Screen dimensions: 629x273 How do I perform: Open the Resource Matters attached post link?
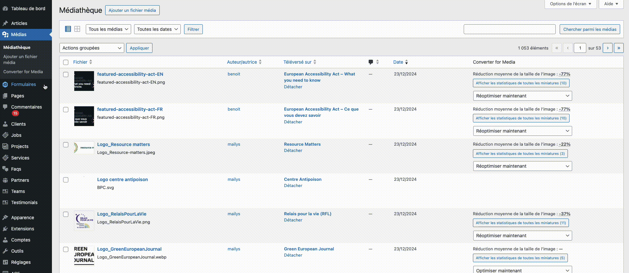302,144
